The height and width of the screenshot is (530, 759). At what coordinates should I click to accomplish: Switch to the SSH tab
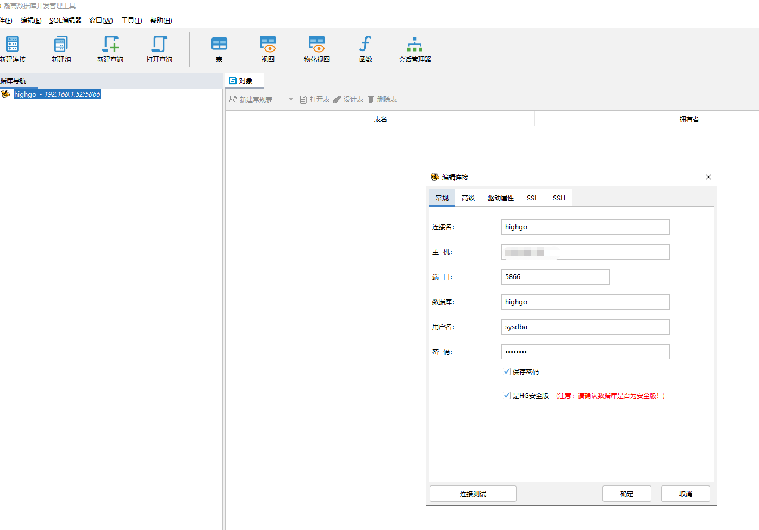pos(559,198)
